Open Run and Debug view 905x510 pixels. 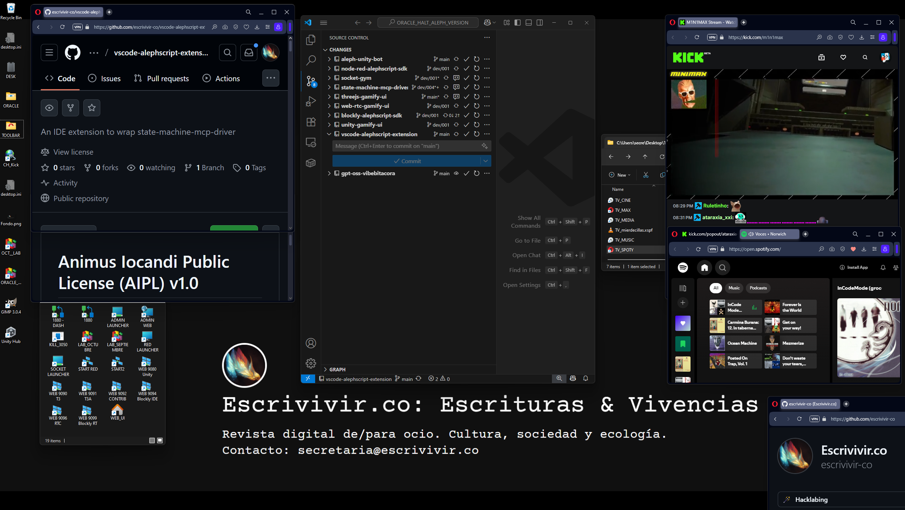(311, 101)
